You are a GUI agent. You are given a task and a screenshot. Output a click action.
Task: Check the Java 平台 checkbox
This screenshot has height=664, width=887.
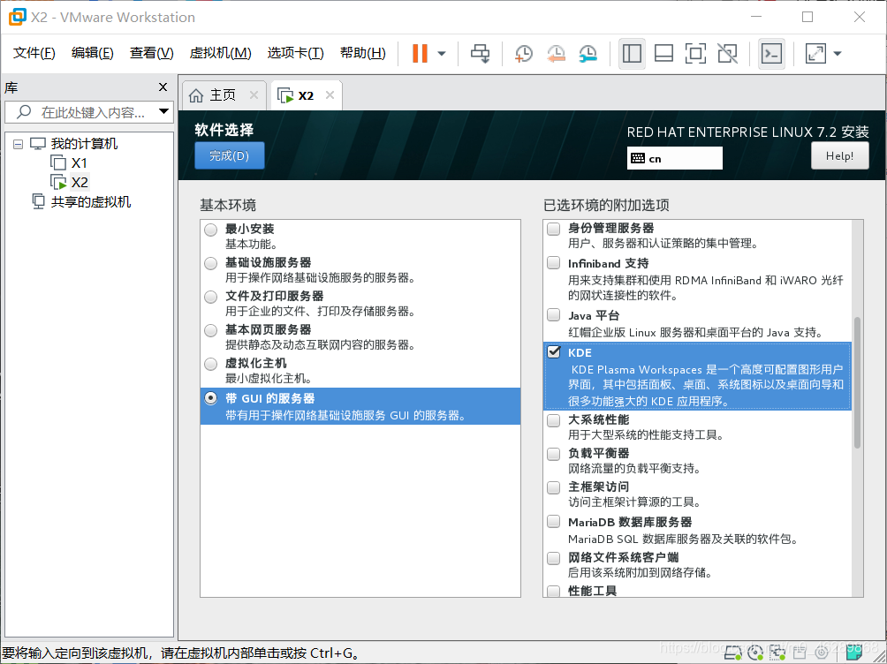click(x=554, y=314)
